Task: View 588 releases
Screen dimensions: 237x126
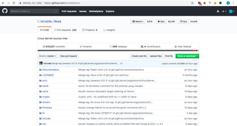Action: click(118, 47)
